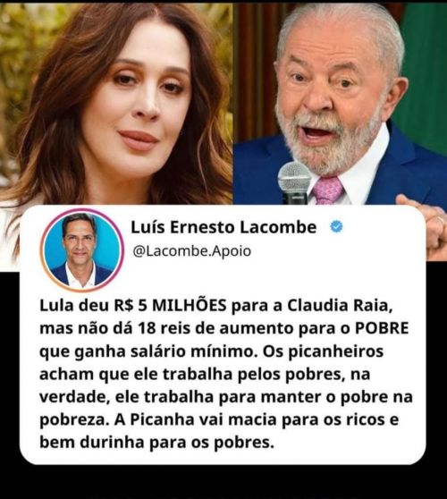The height and width of the screenshot is (499, 447).
Task: Select the capitalized word "POBRE"
Action: (382, 328)
